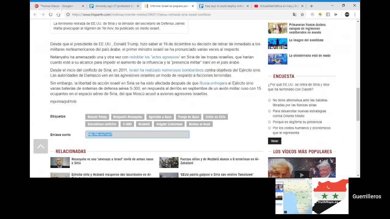This screenshot has height=219, width=390.
Task: Open 'Fuerzas sirias y de Hezbolá abaten' article
Action: pos(219,161)
